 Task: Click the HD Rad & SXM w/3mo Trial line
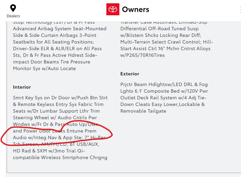(49, 151)
